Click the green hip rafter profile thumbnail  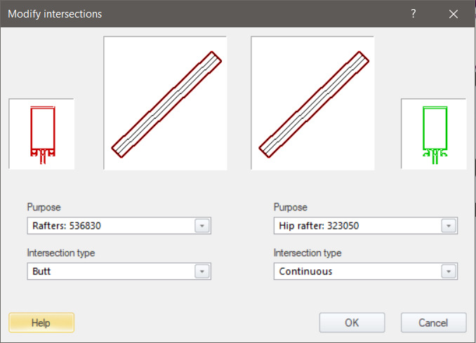pos(434,133)
